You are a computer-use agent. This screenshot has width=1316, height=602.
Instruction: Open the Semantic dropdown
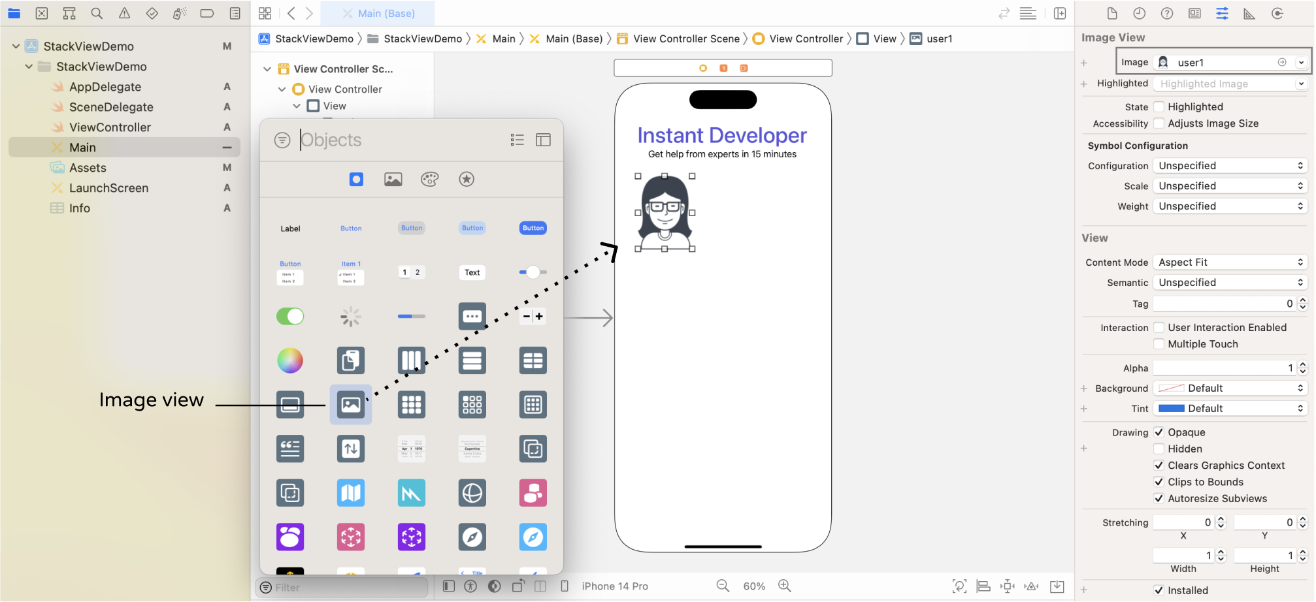point(1230,282)
